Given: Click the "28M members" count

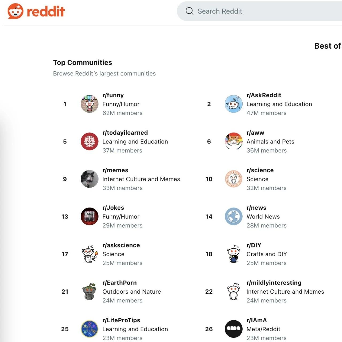Looking at the screenshot, I should (266, 226).
